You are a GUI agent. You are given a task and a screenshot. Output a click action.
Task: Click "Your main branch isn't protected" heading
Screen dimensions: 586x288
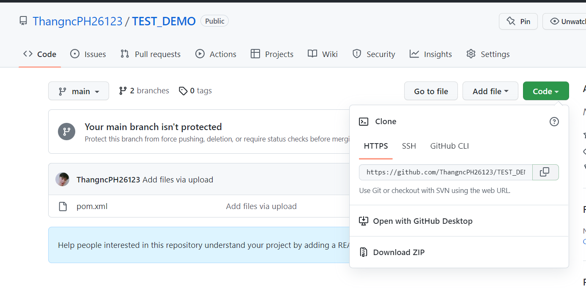click(153, 127)
